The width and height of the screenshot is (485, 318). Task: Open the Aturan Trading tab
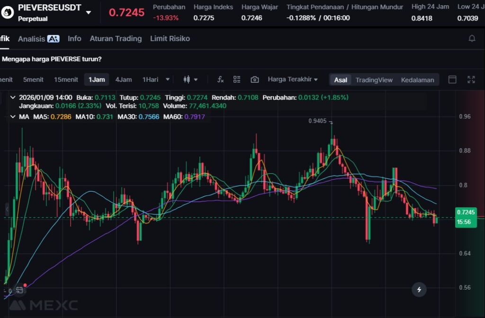[116, 39]
